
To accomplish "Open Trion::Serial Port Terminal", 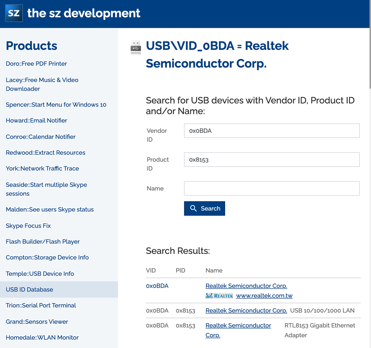I will click(x=41, y=305).
